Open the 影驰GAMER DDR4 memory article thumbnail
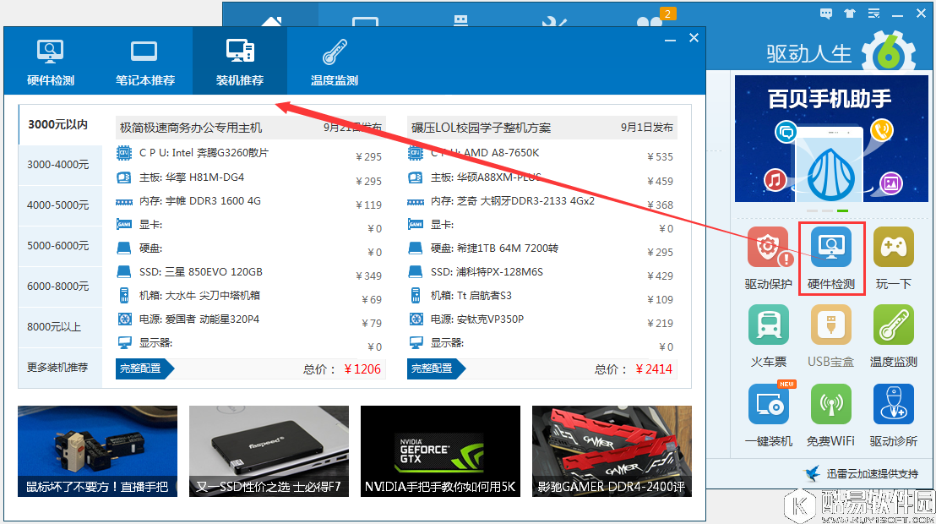This screenshot has height=524, width=936. click(x=612, y=450)
